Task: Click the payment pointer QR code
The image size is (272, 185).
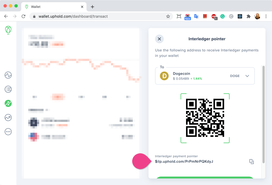Action: click(205, 118)
